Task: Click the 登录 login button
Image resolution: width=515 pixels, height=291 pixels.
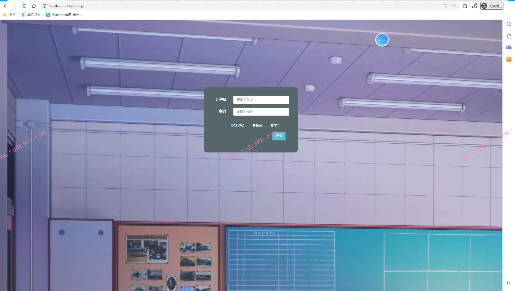Action: [279, 136]
